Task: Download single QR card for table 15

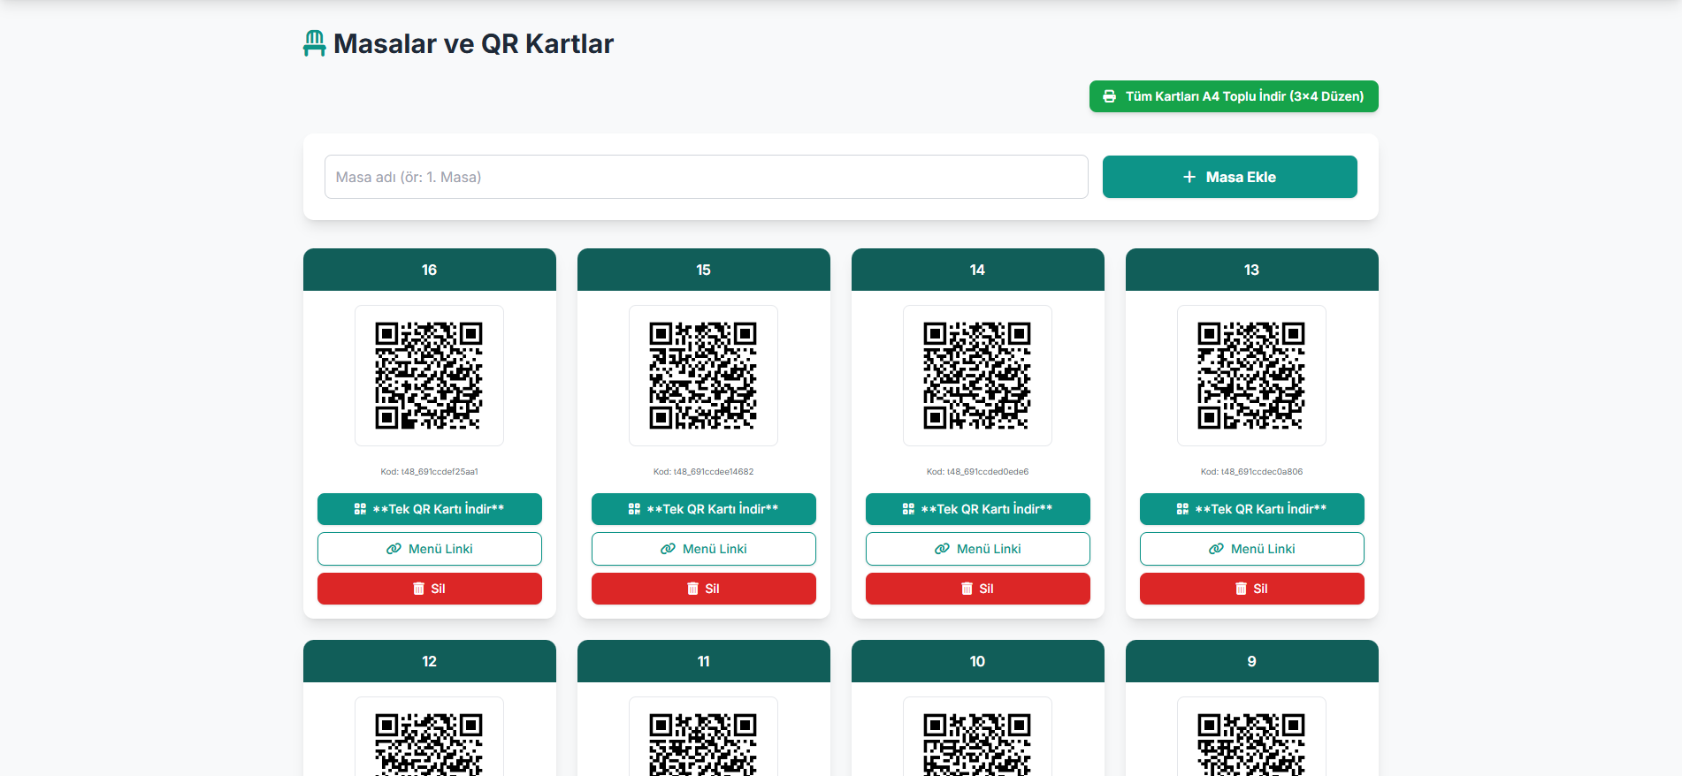Action: click(703, 509)
